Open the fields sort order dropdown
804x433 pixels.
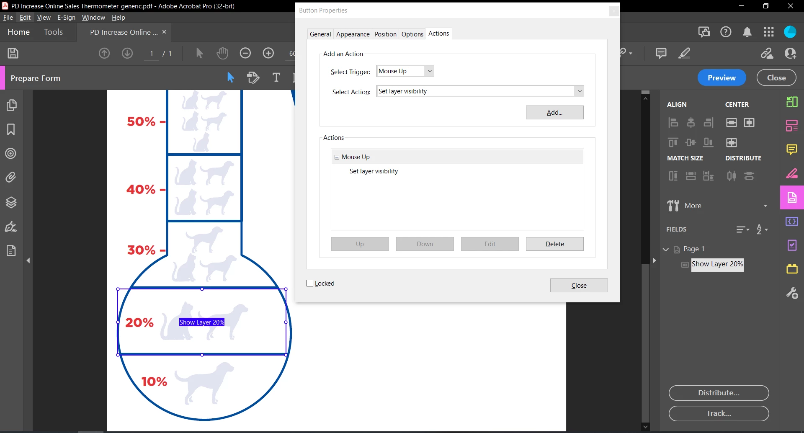pyautogui.click(x=743, y=229)
